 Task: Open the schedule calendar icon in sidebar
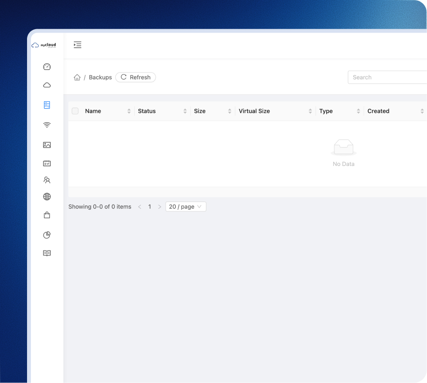pos(47,163)
